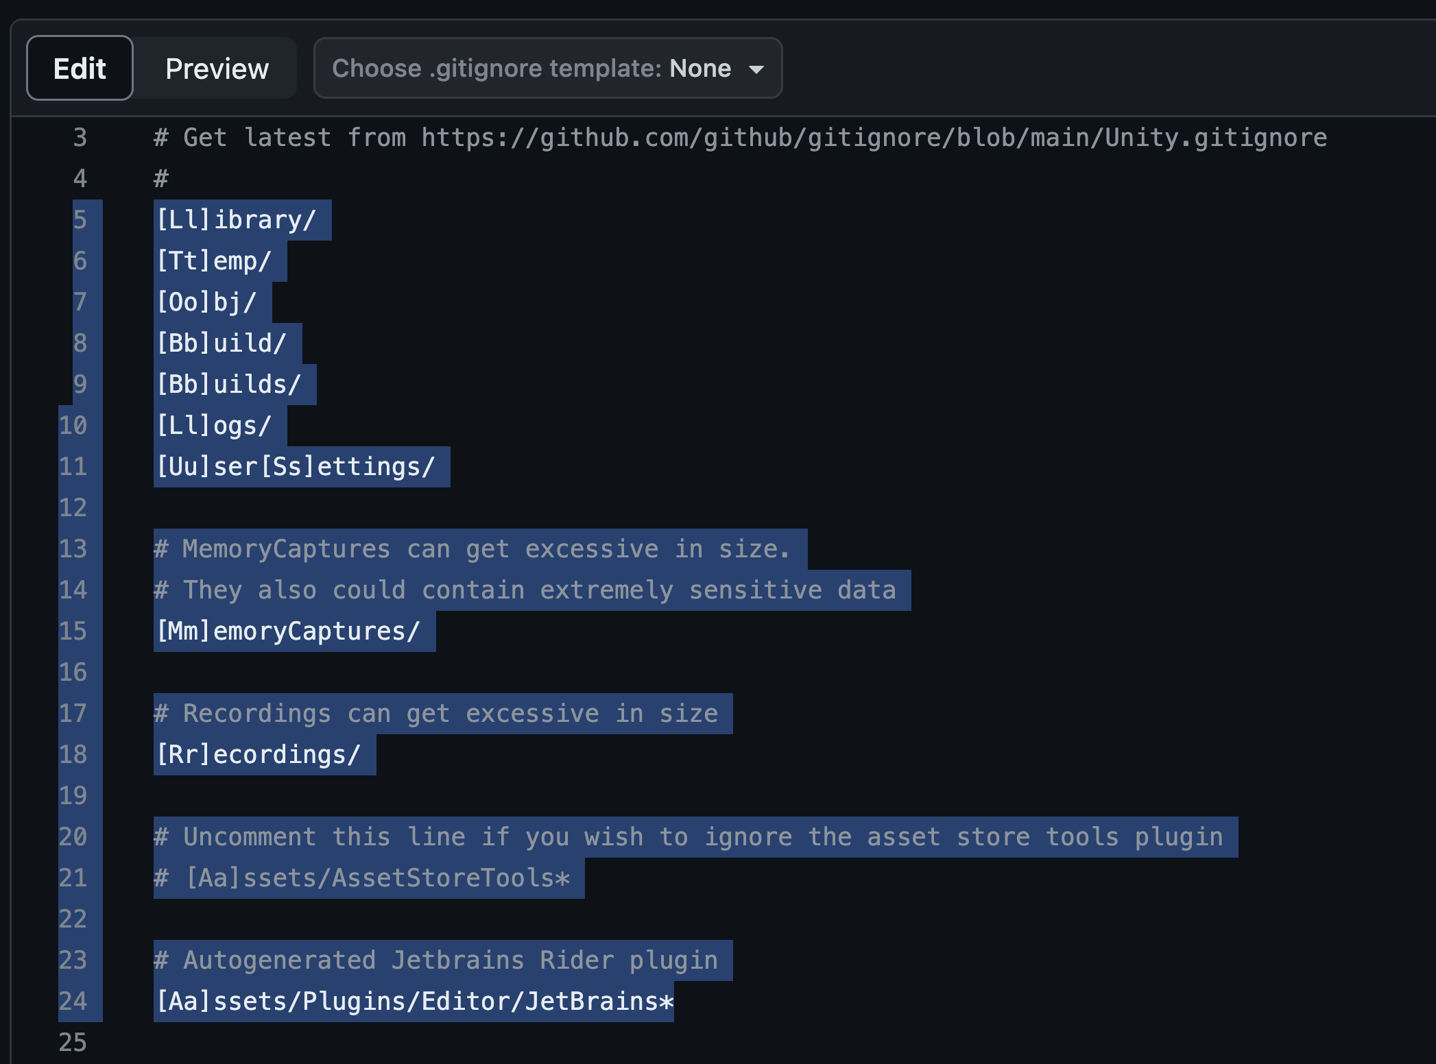
Task: Click the [Rr]ecordings/ line
Action: 259,755
